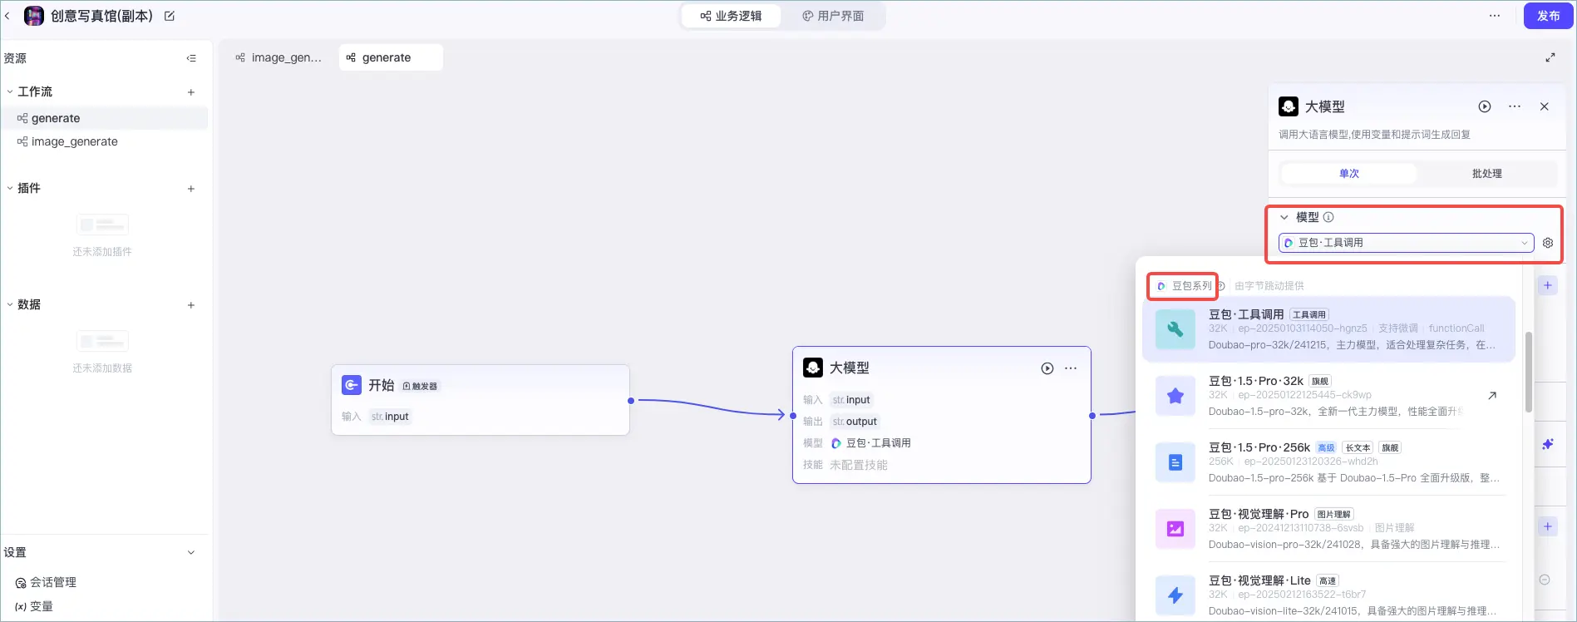Collapse the 工作流 section
The image size is (1577, 622).
point(9,91)
